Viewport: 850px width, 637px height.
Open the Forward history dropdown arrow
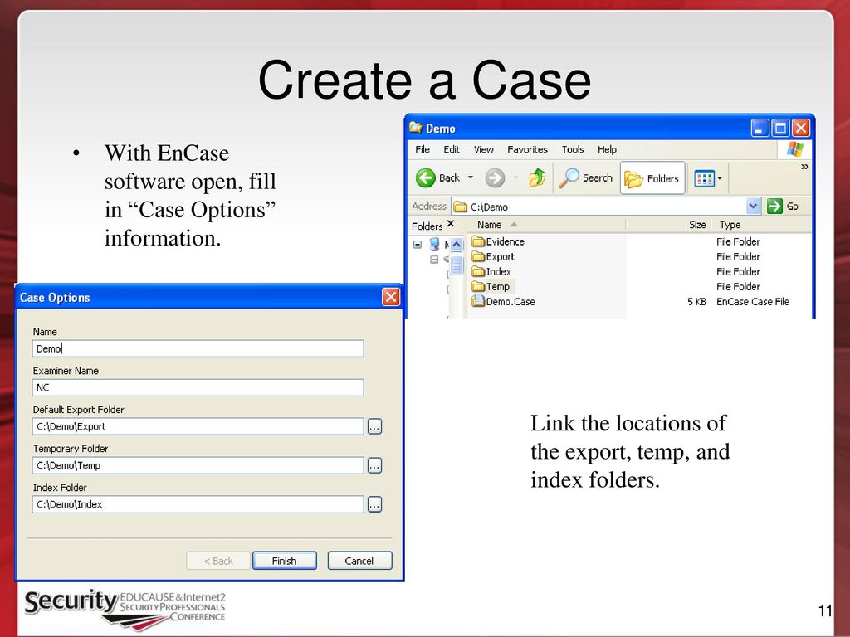tap(515, 177)
